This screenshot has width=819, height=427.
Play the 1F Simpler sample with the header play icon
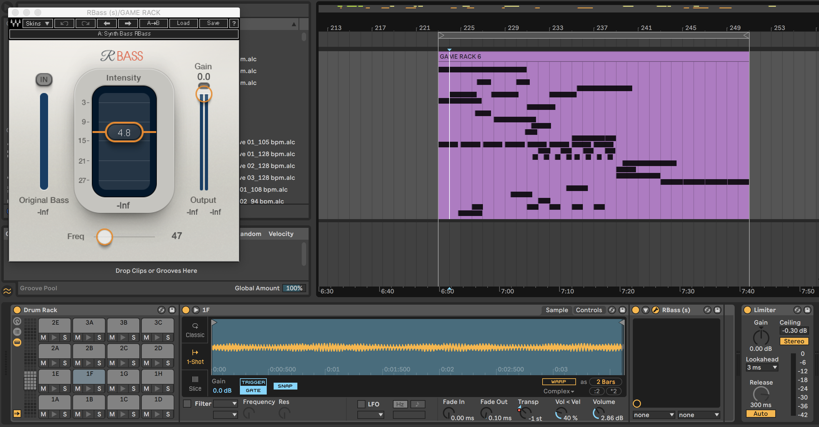(196, 310)
